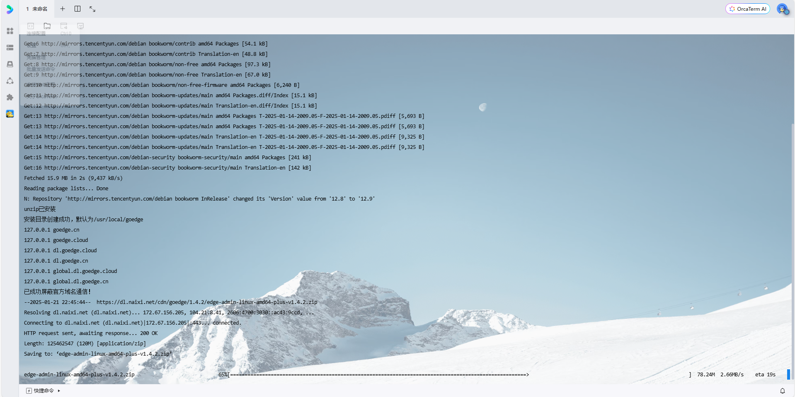Screen dimensions: 795x397
Task: Click the 'global.dl.goedge.cn' hosts entry
Action: click(x=66, y=282)
